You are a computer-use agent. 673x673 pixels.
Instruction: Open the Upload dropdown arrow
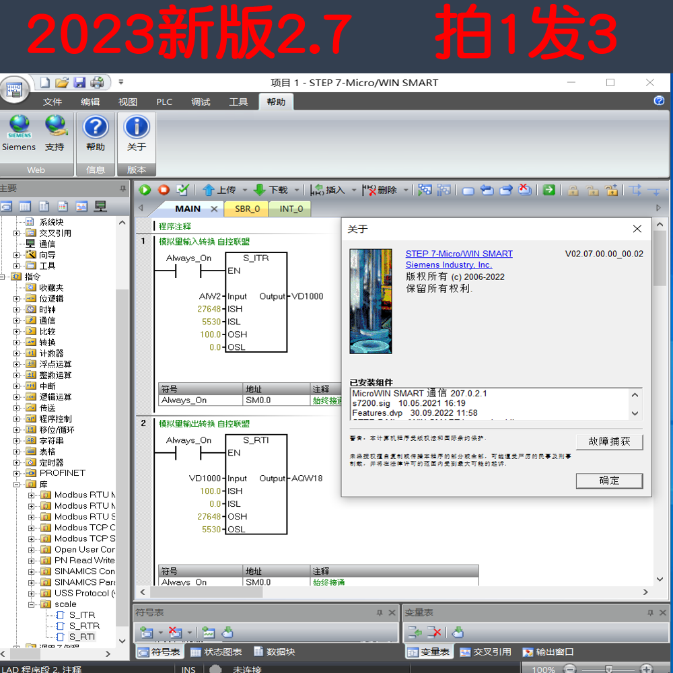coord(245,190)
